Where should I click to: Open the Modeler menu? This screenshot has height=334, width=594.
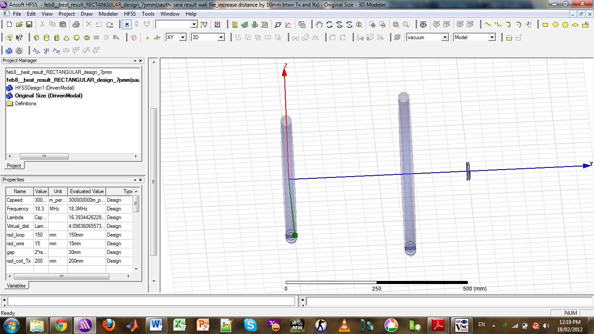pos(108,14)
